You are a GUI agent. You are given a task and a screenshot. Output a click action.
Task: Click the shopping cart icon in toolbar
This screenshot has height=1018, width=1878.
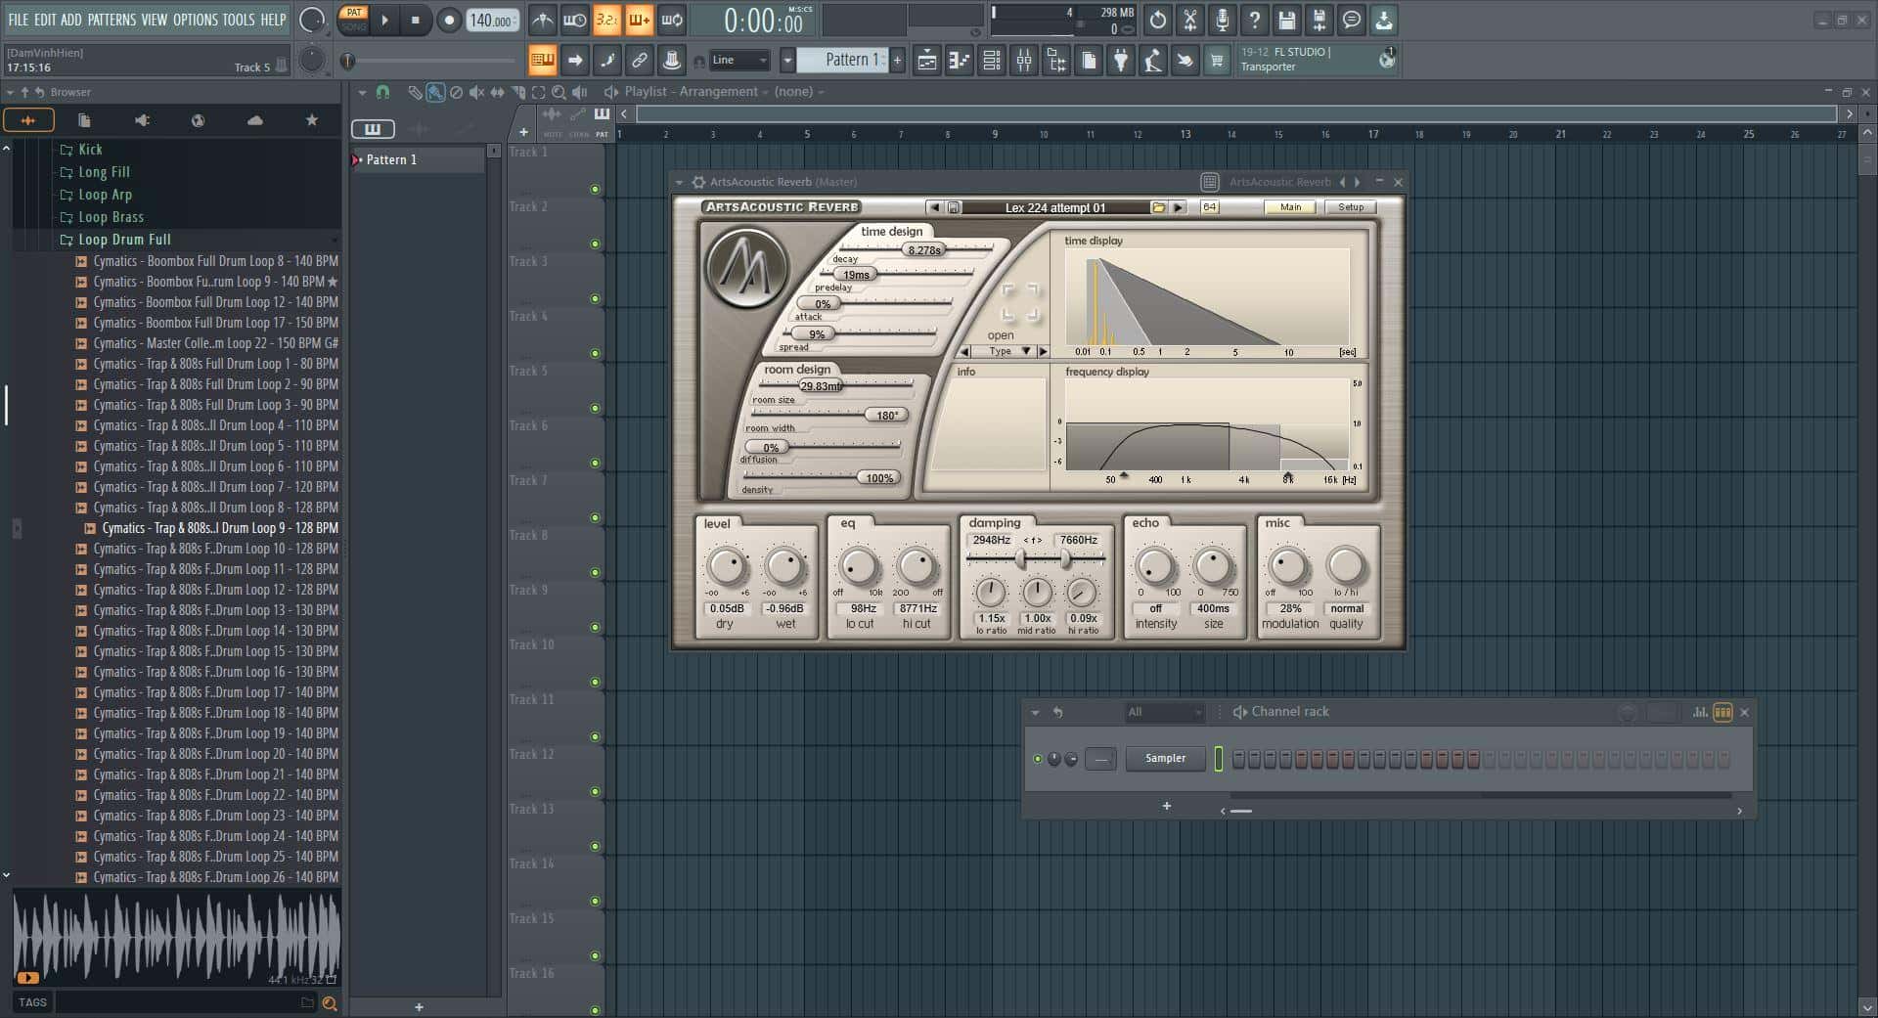click(1217, 61)
